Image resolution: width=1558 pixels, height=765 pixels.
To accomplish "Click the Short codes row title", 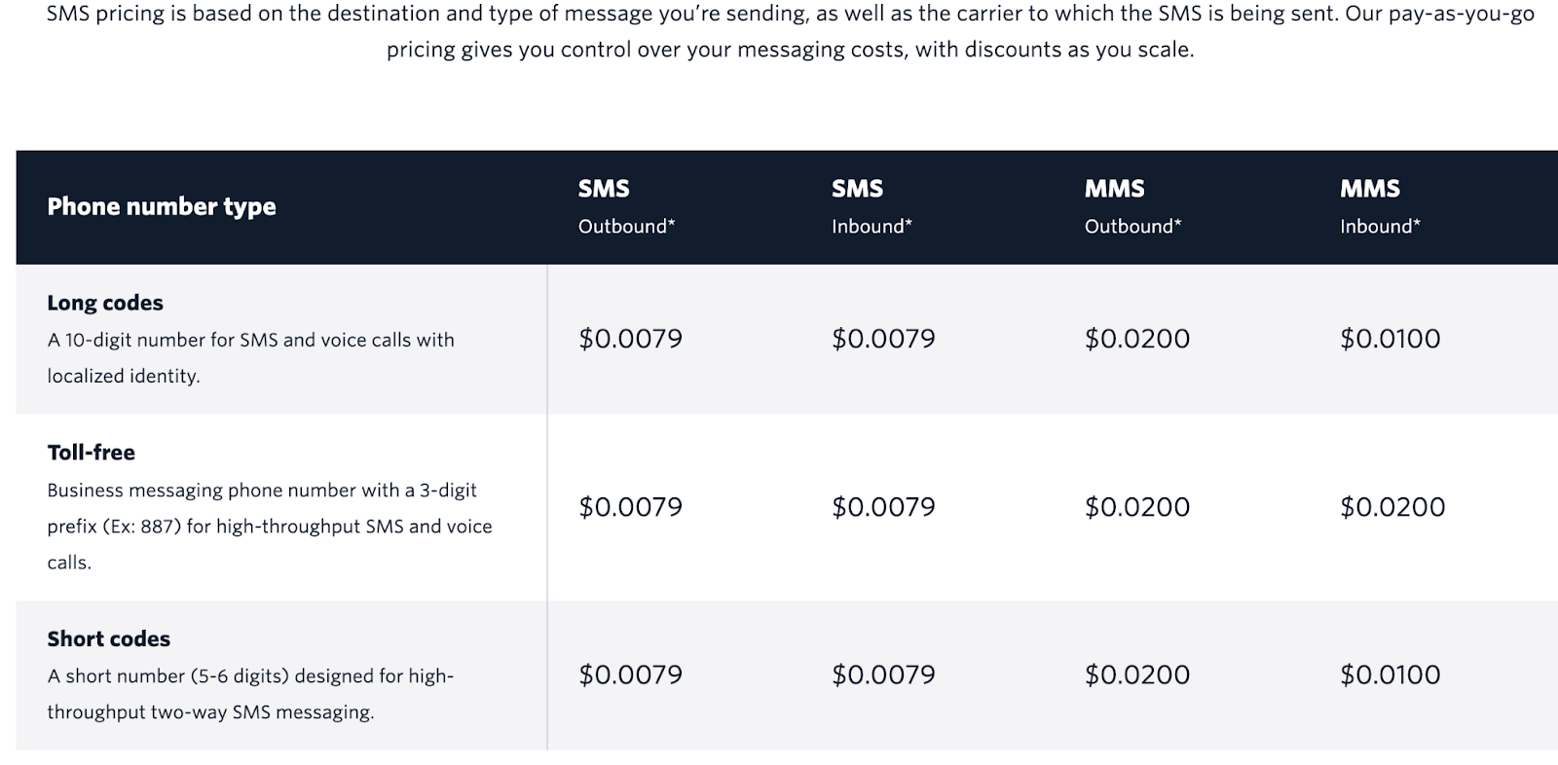I will (x=109, y=639).
